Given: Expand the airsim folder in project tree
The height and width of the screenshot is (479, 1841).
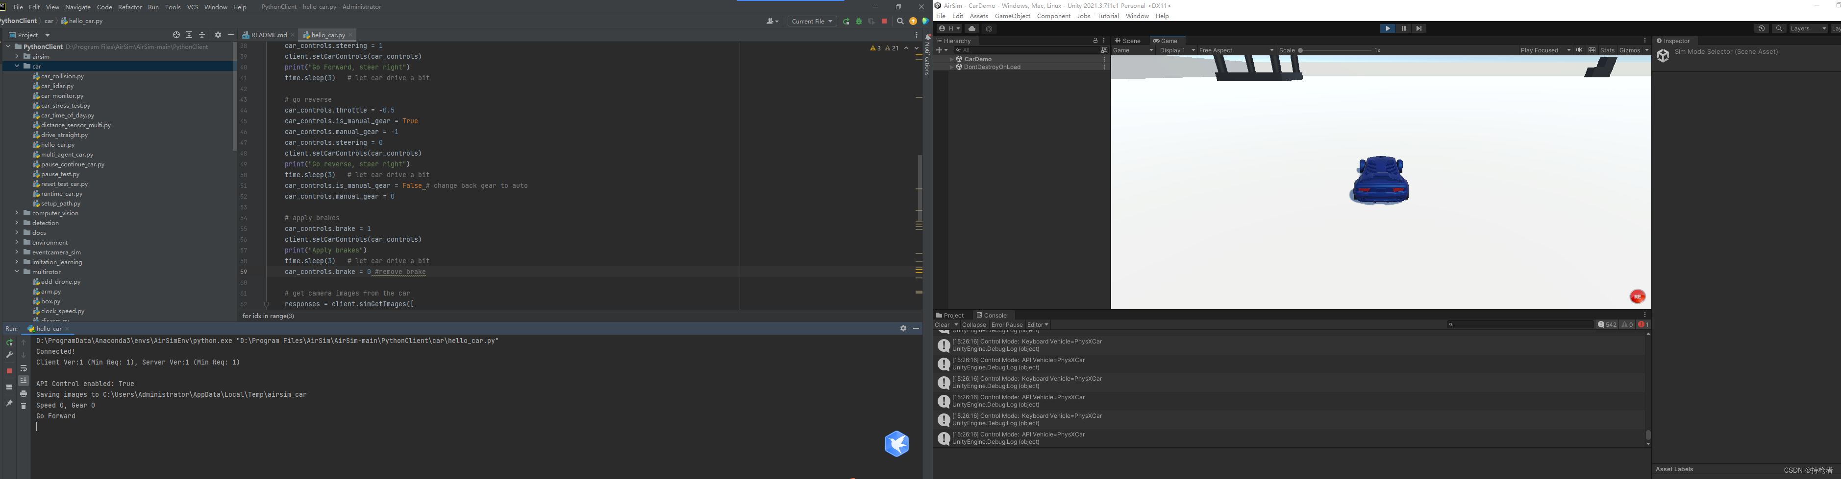Looking at the screenshot, I should 17,56.
